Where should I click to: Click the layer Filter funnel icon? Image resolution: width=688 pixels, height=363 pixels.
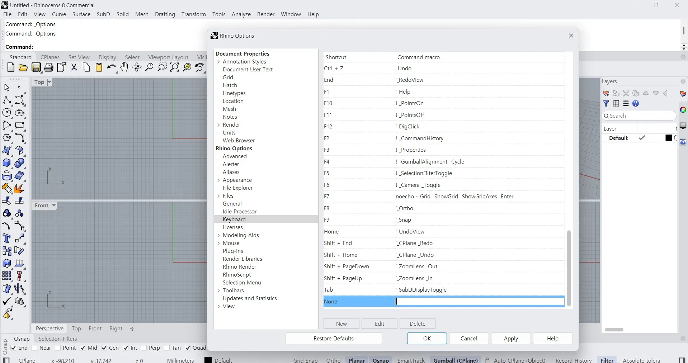point(606,104)
